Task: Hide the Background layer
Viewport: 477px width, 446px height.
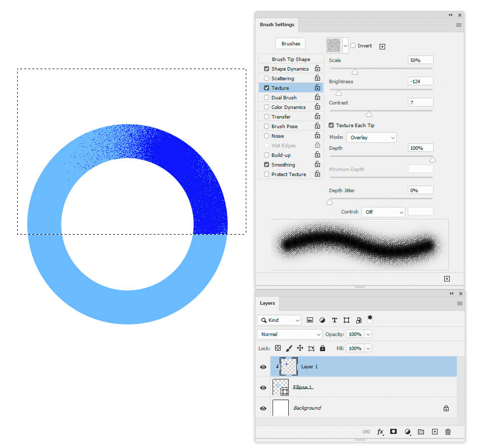Action: [263, 408]
